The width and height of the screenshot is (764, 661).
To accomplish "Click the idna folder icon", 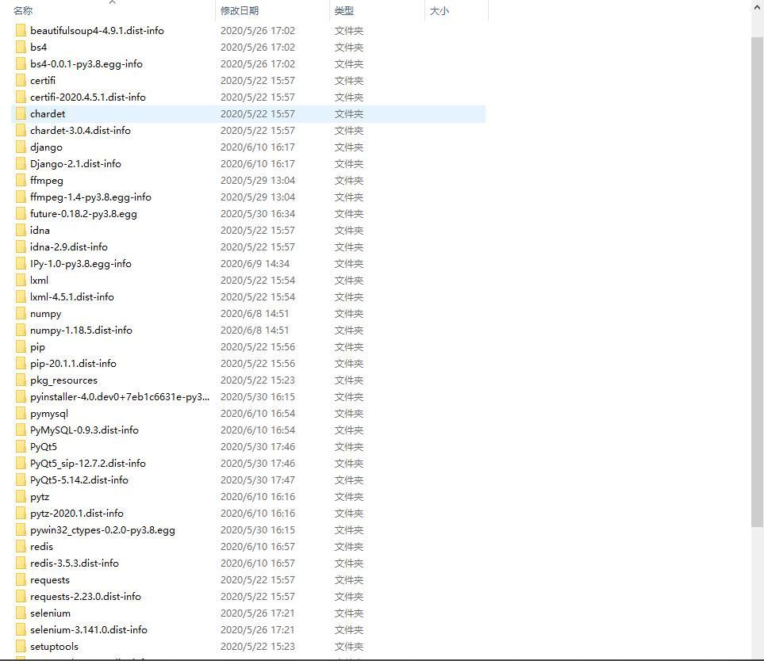I will click(x=21, y=230).
